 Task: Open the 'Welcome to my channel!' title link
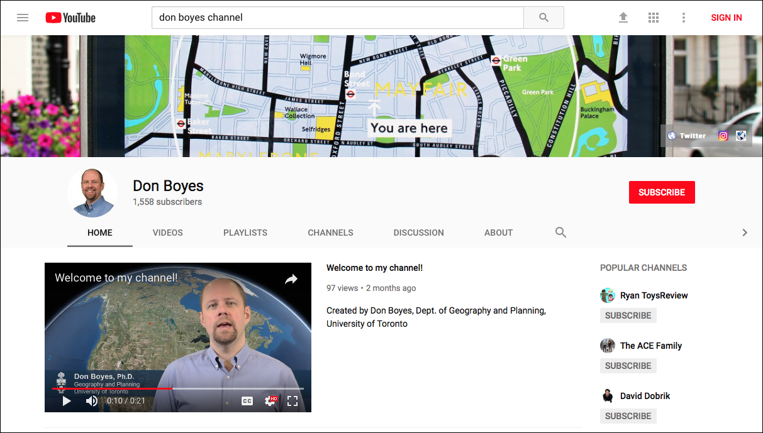point(374,268)
